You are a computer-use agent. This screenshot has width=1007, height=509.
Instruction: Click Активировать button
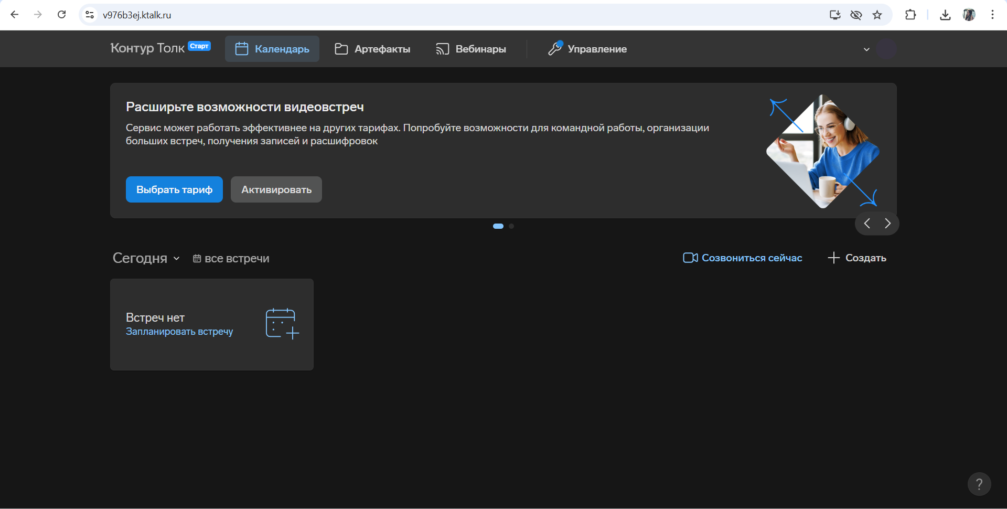tap(276, 189)
